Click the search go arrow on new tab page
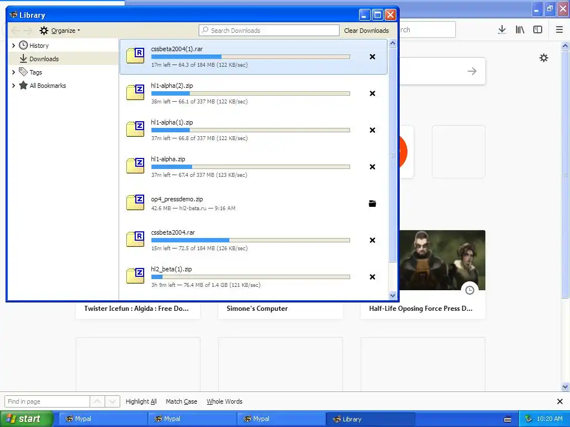The height and width of the screenshot is (427, 570). (472, 71)
